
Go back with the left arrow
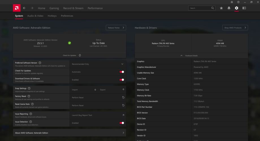click(x=24, y=8)
